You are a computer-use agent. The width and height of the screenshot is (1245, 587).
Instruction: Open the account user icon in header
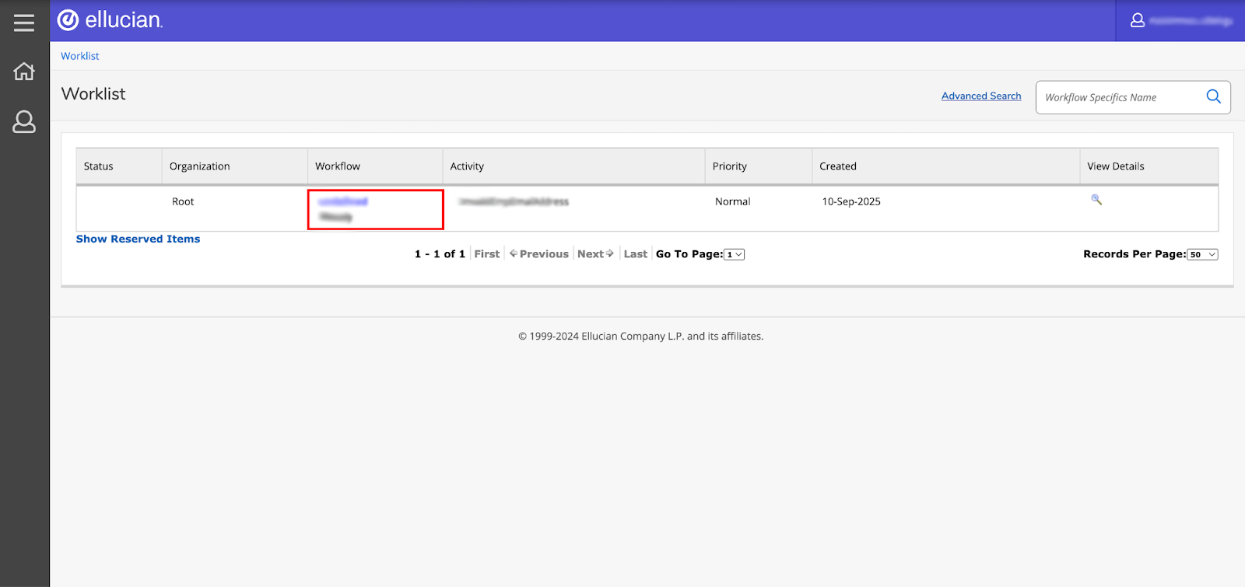pos(1138,20)
